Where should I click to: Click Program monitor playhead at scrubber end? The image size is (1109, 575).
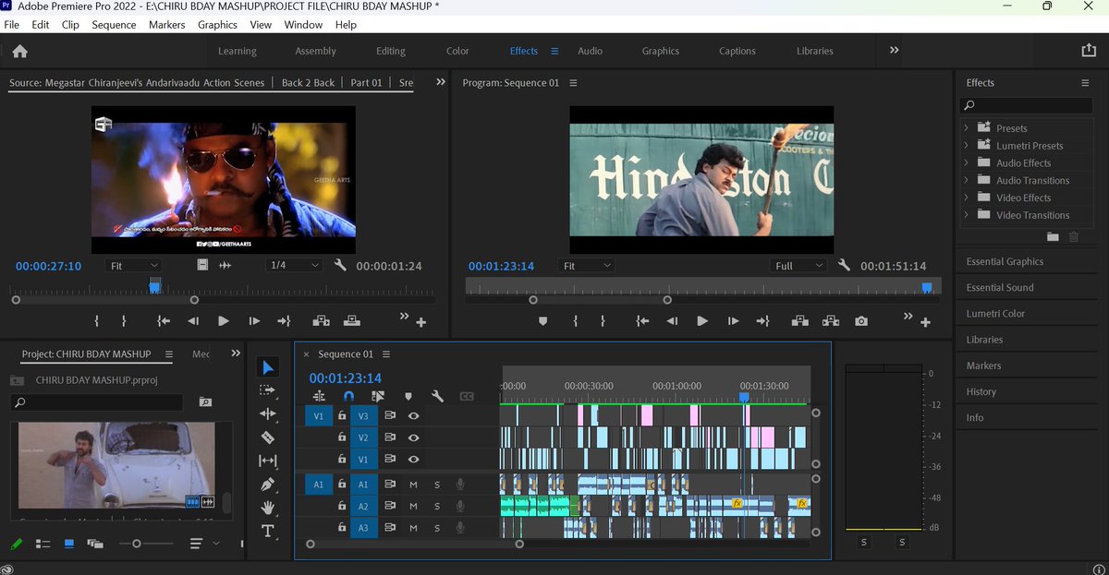coord(927,288)
